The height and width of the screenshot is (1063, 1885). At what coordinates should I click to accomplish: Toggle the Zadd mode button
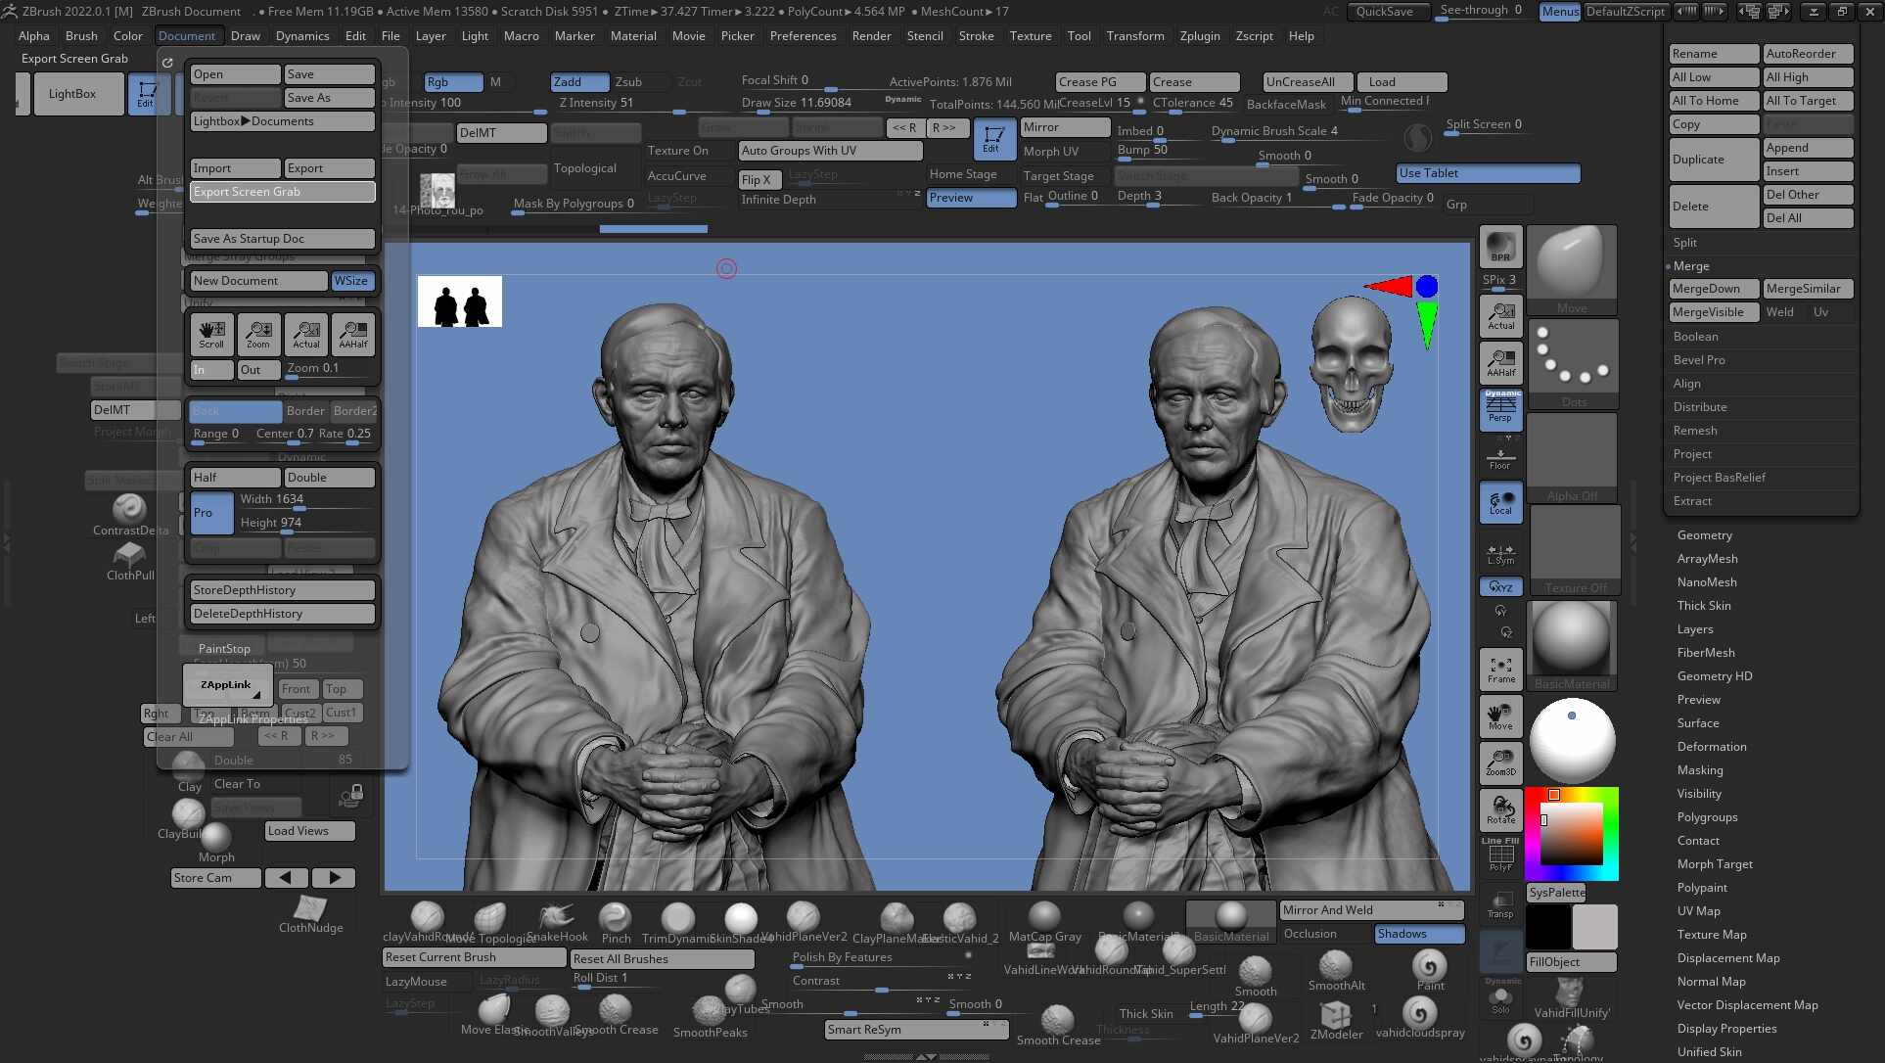point(577,82)
